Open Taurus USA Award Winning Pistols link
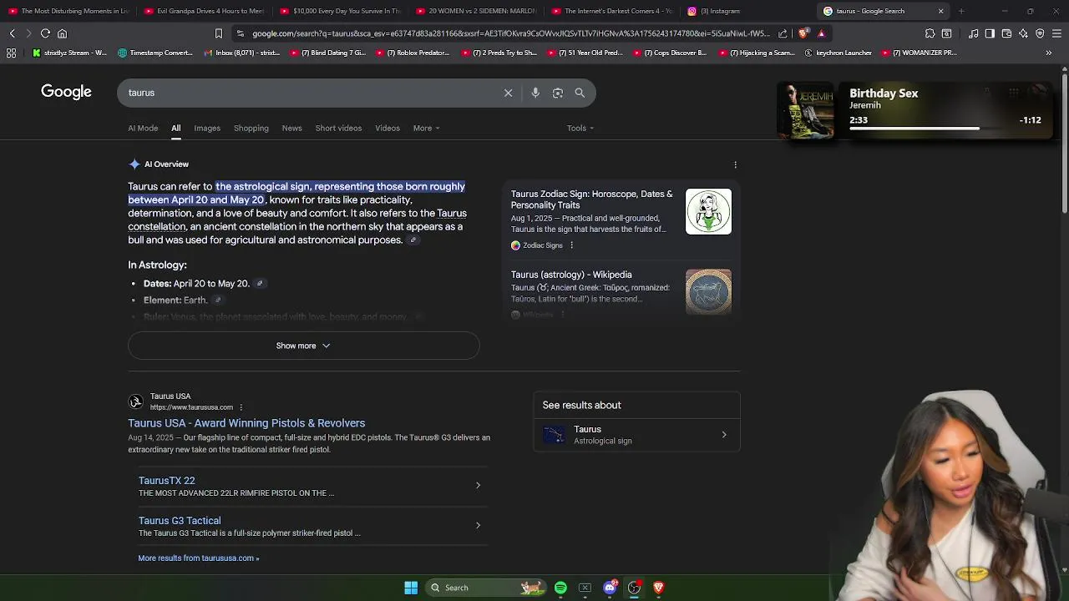This screenshot has height=601, width=1069. (x=246, y=423)
